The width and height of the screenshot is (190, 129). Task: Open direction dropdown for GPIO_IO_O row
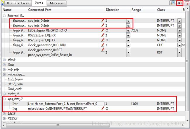click(x=128, y=31)
